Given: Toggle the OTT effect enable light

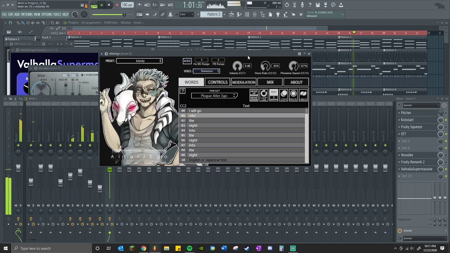Looking at the screenshot, I should 446,134.
